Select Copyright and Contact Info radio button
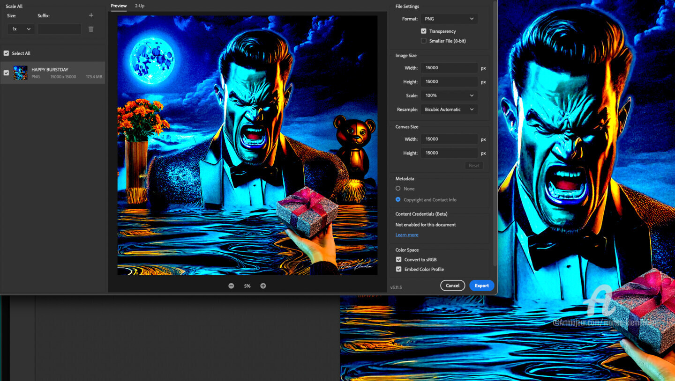The width and height of the screenshot is (675, 381). click(x=398, y=199)
